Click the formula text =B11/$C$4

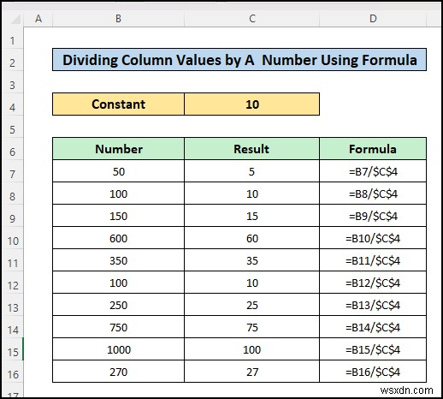pyautogui.click(x=373, y=260)
